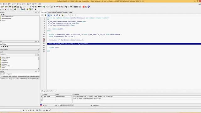
Task: Toggle the breakpoint marker on line 13
Action: [44, 40]
